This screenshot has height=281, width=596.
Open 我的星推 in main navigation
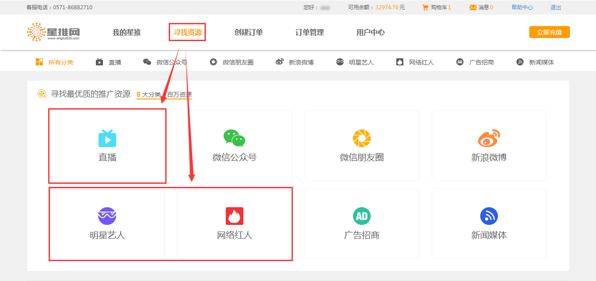(x=127, y=32)
